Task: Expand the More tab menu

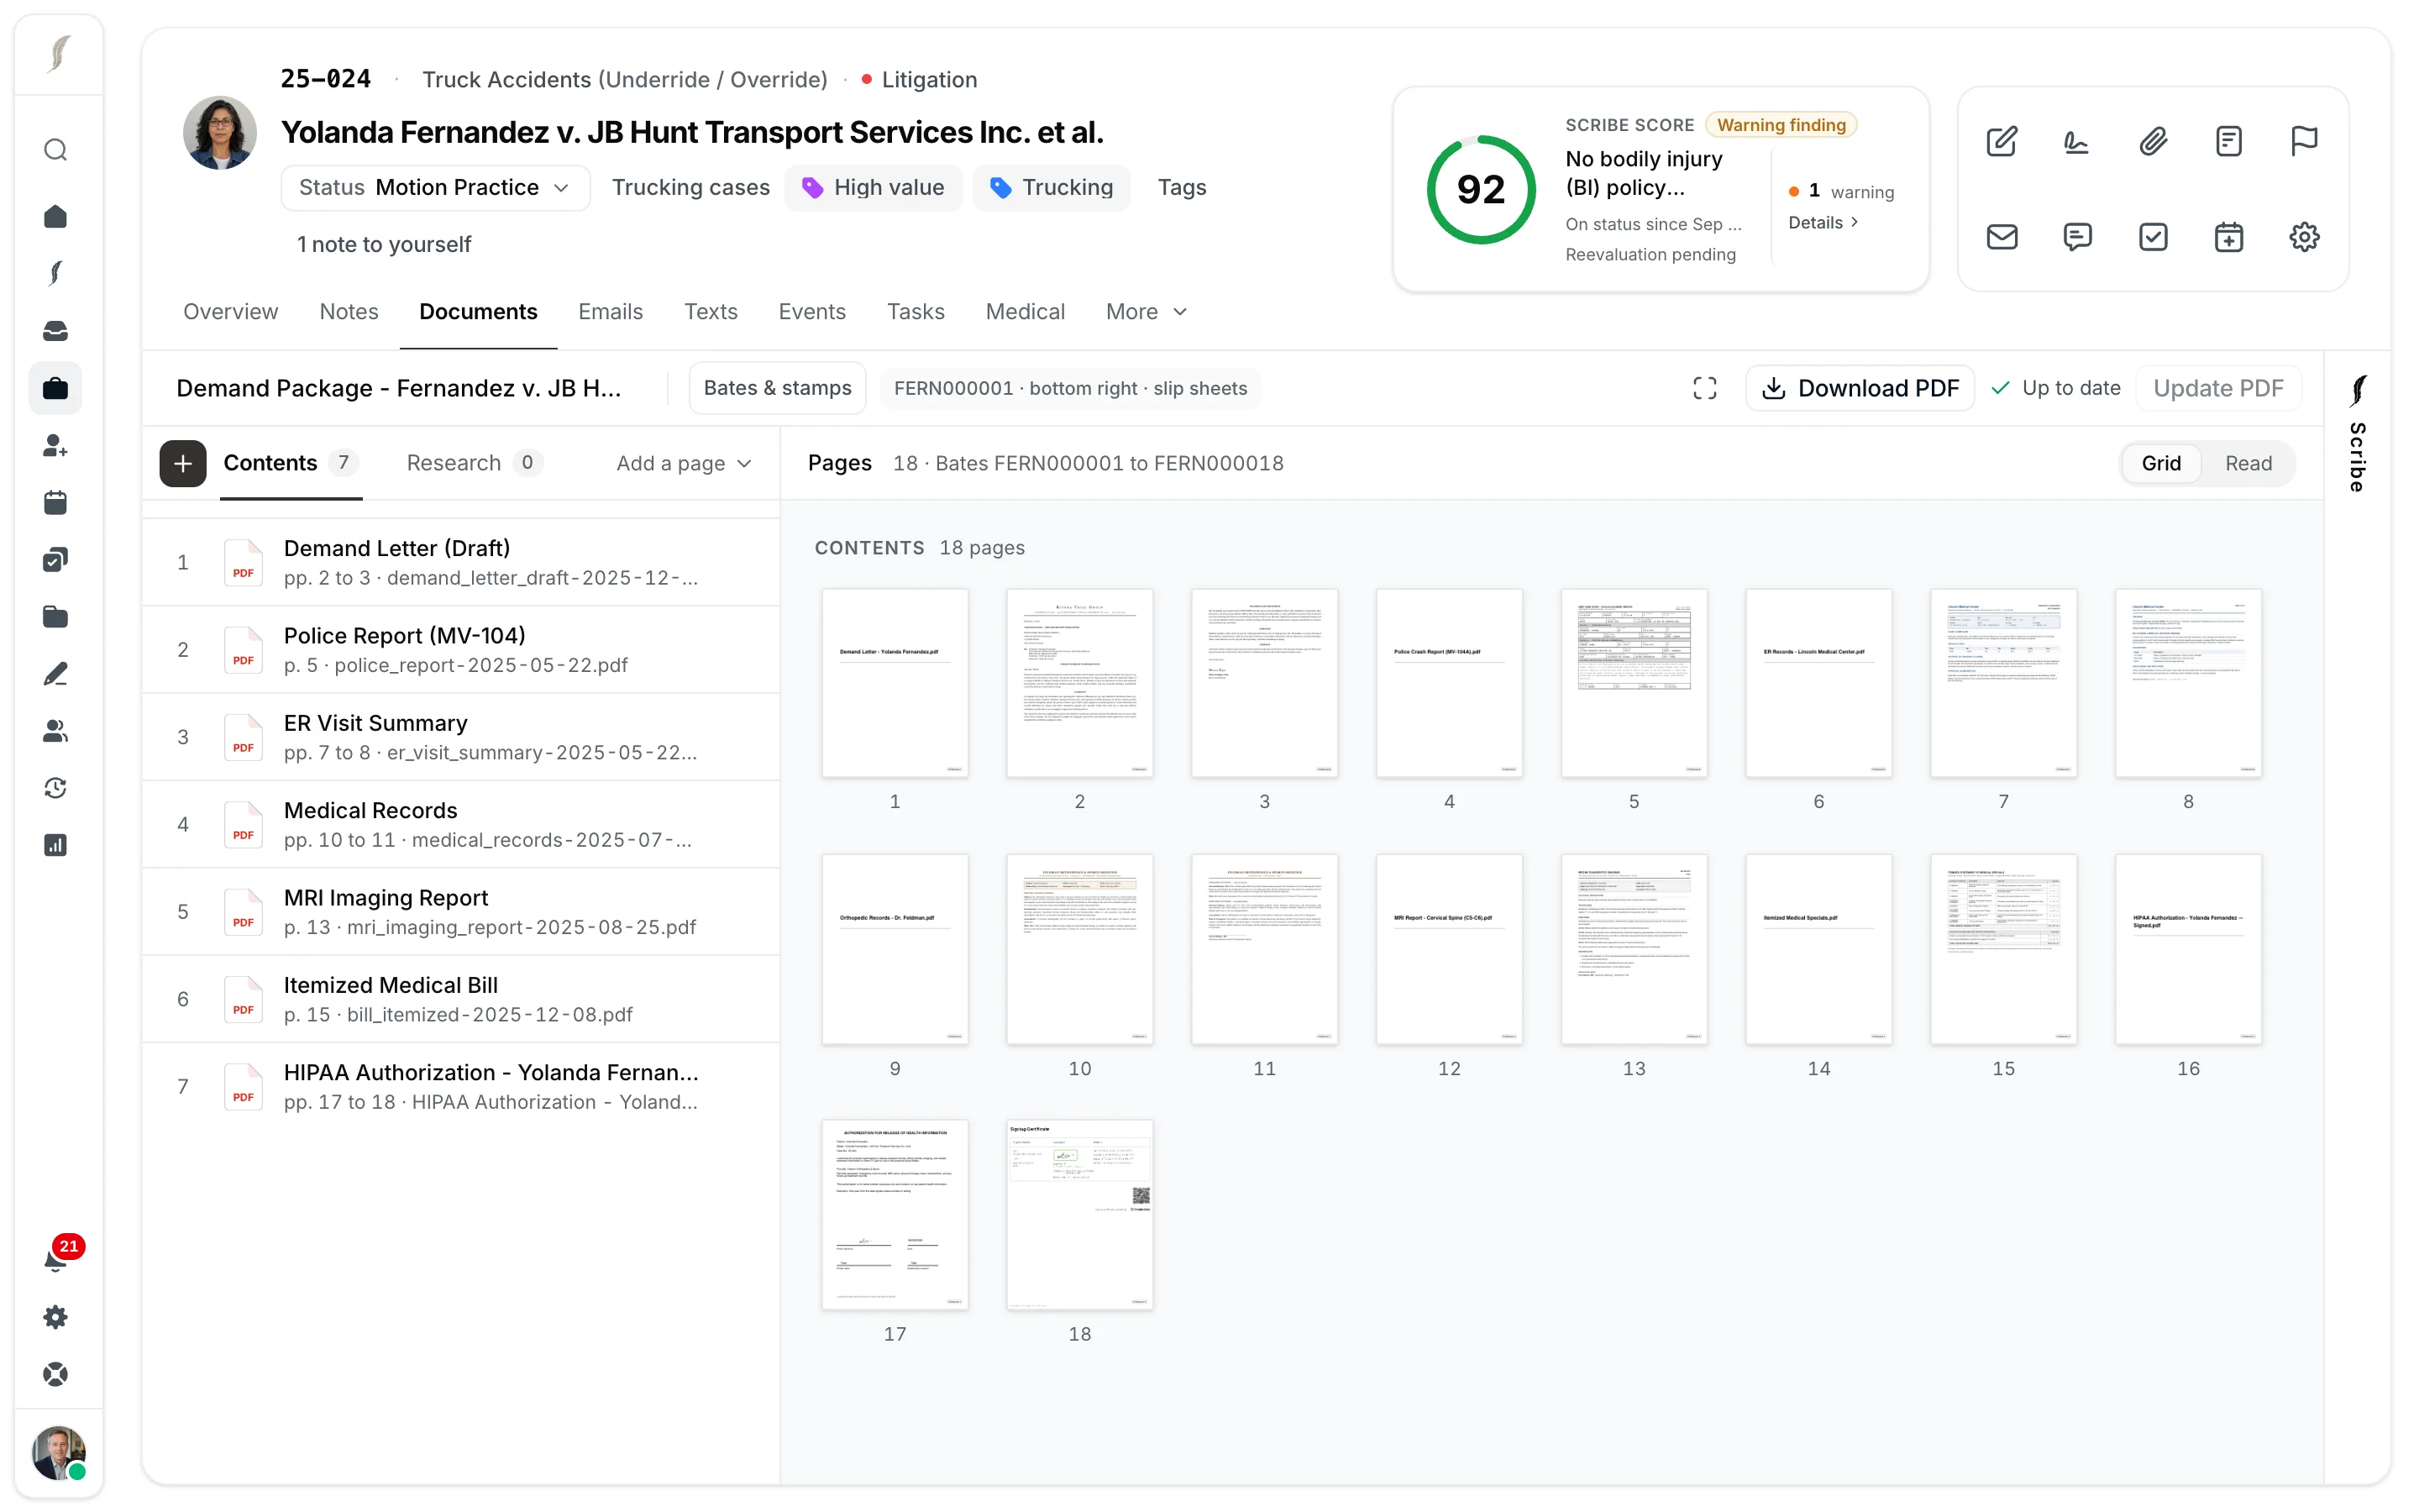Action: (x=1147, y=312)
